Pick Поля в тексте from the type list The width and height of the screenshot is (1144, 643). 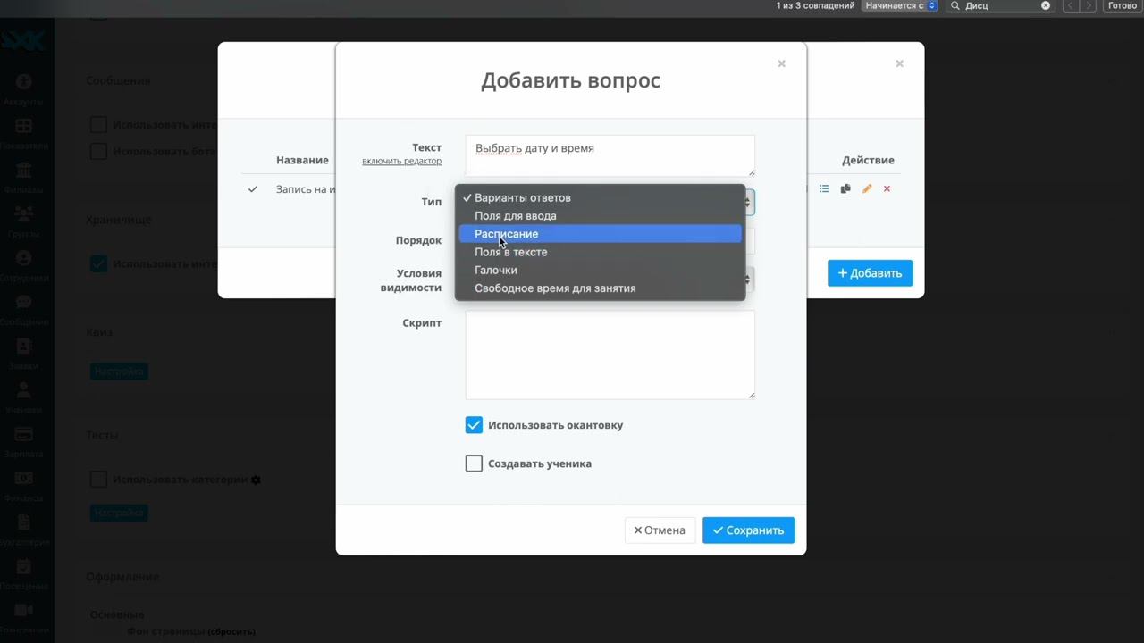[601, 252]
